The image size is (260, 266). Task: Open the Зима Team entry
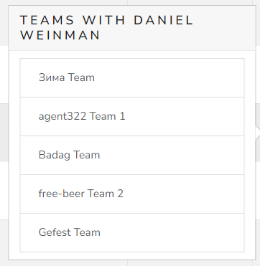pos(132,77)
